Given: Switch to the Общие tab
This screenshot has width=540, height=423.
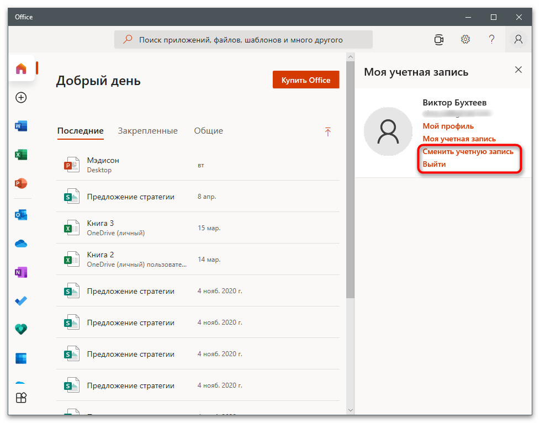Looking at the screenshot, I should point(208,131).
